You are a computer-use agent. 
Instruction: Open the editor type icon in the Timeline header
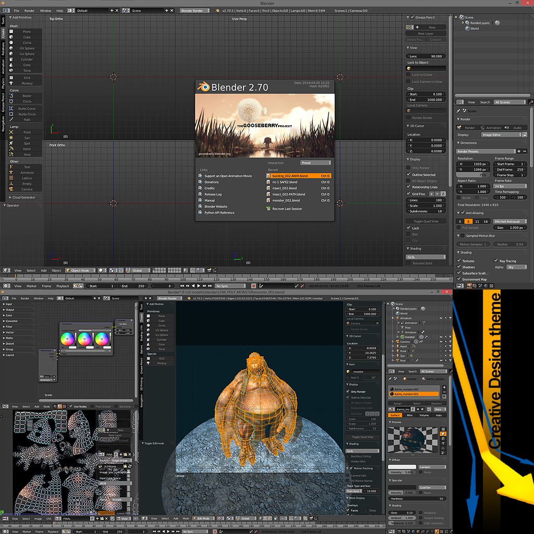tap(5, 286)
